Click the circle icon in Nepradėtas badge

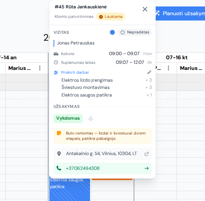click(x=123, y=32)
